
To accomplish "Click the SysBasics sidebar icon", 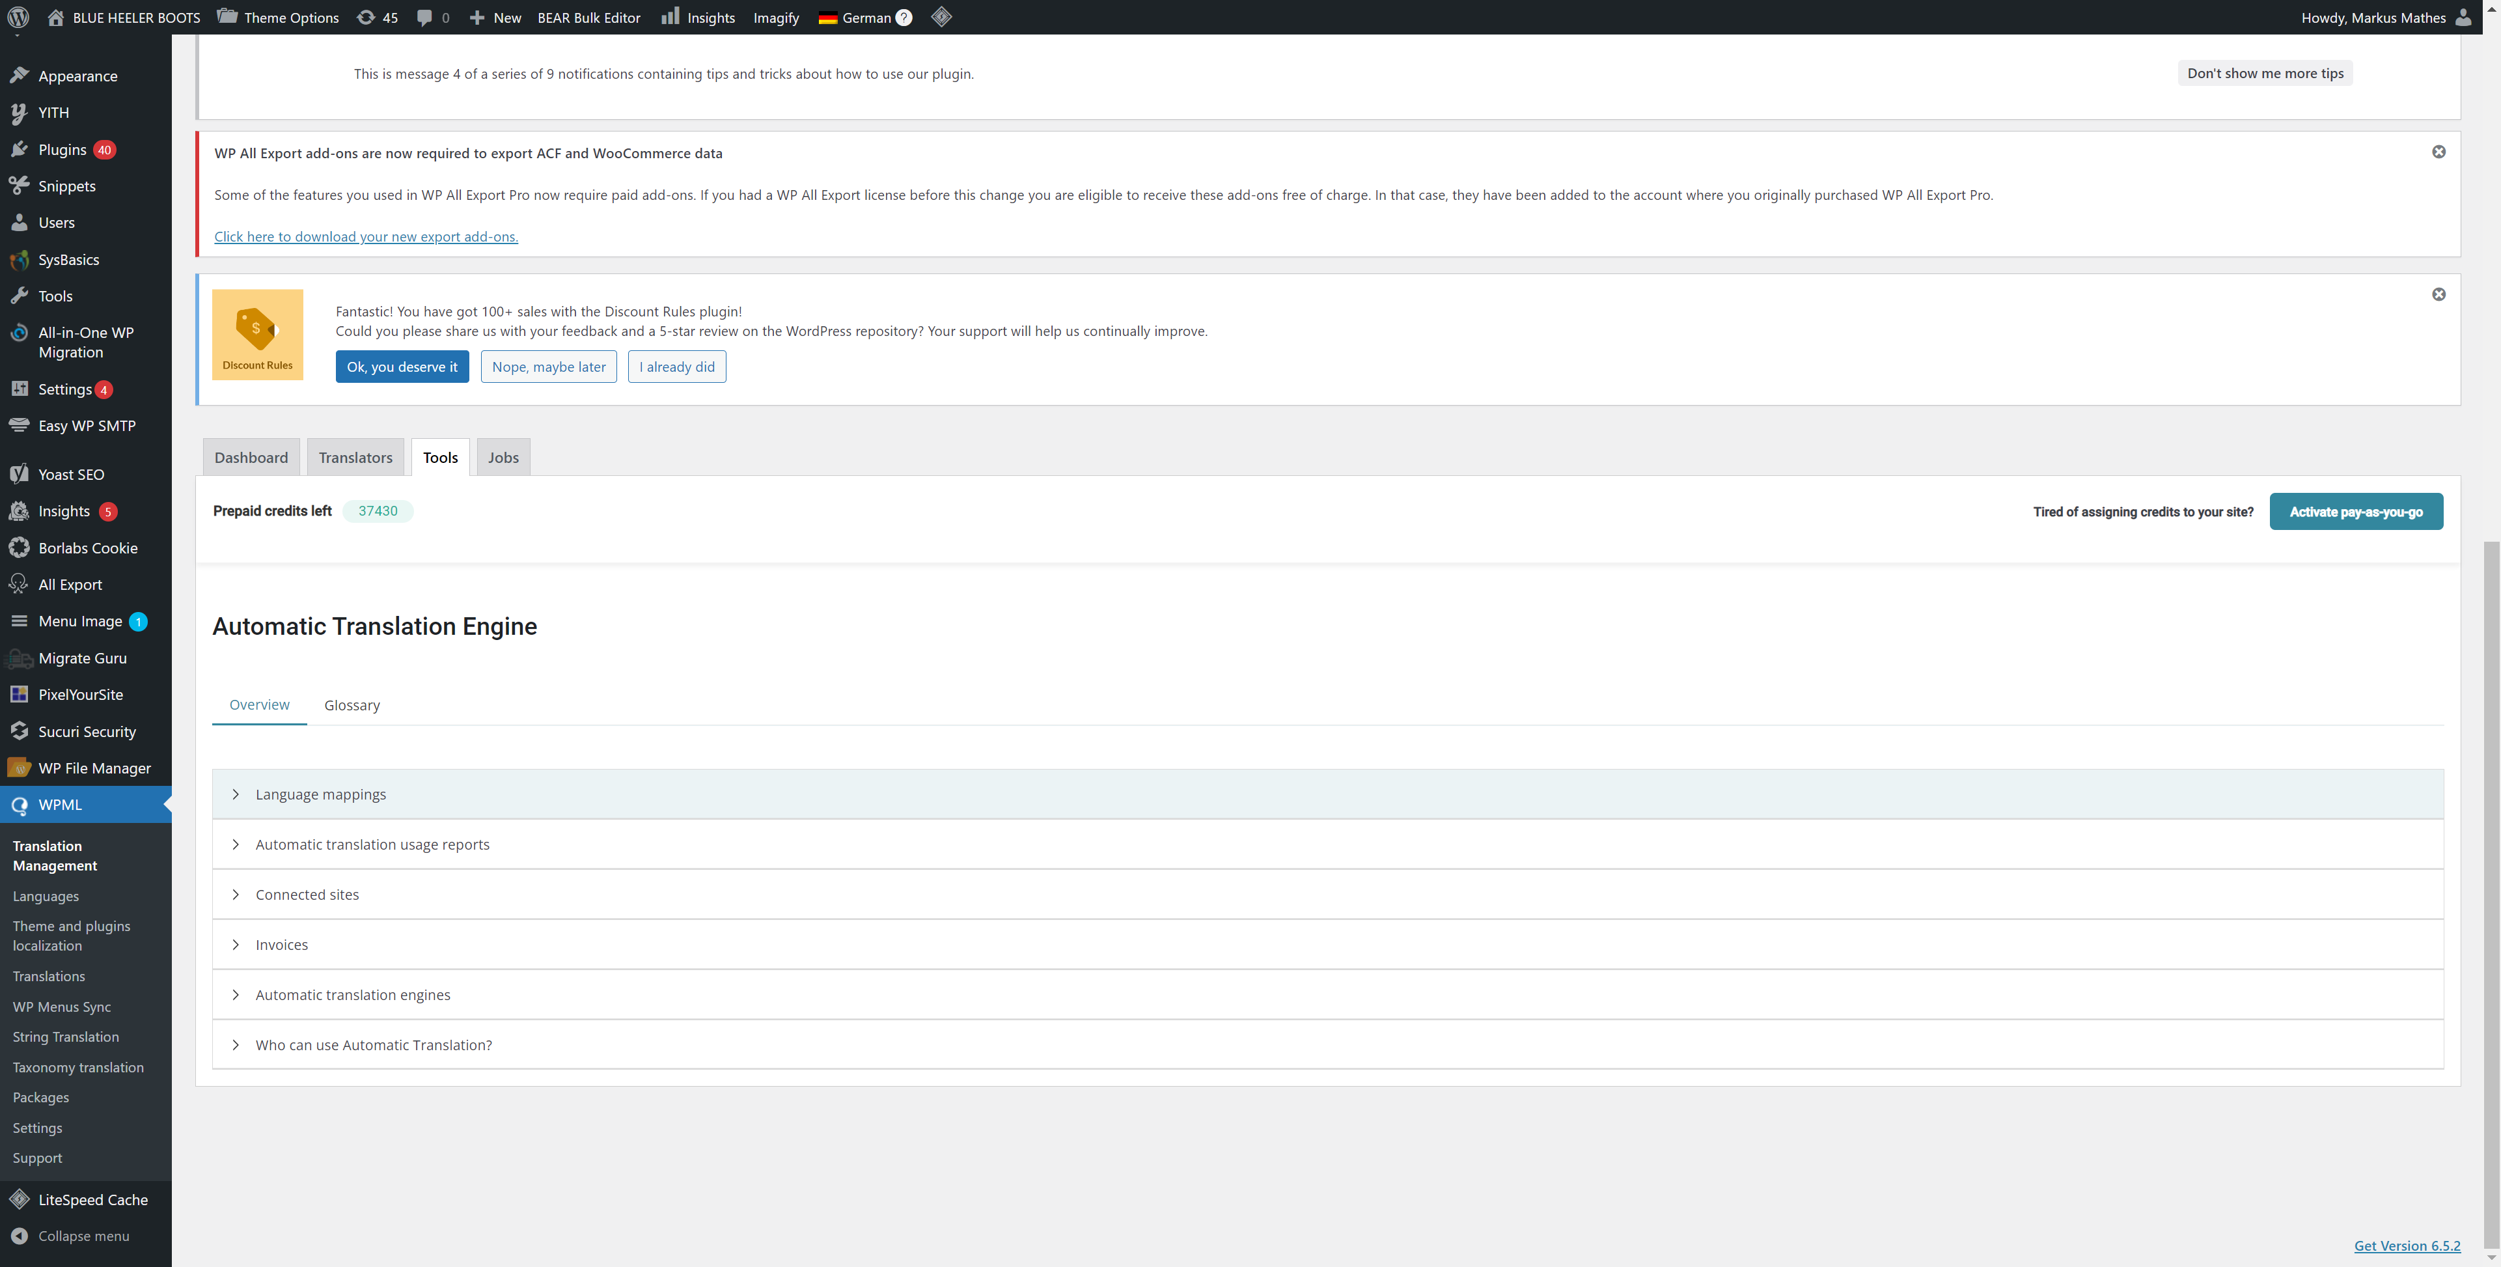I will pyautogui.click(x=20, y=259).
